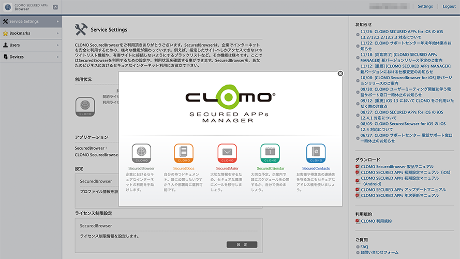The height and width of the screenshot is (259, 460).
Task: Open the FAQ link
Action: (364, 247)
